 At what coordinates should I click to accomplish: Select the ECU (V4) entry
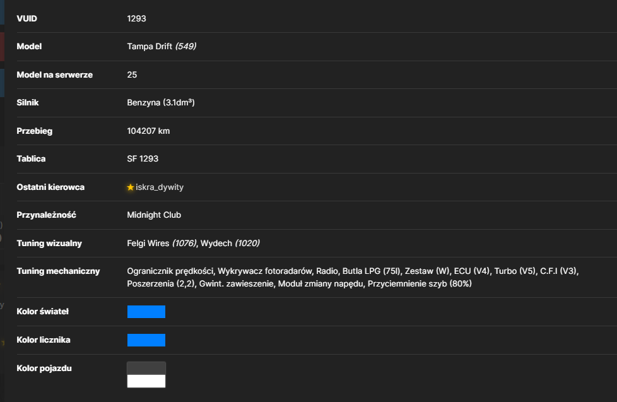pos(471,271)
